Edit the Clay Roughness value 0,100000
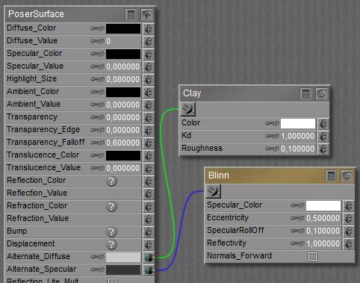360x283 pixels. pyautogui.click(x=298, y=149)
